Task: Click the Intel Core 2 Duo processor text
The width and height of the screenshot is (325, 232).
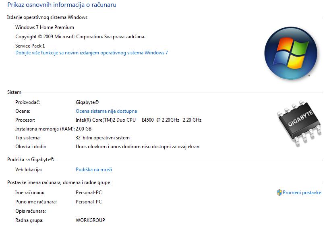Action: 138,120
